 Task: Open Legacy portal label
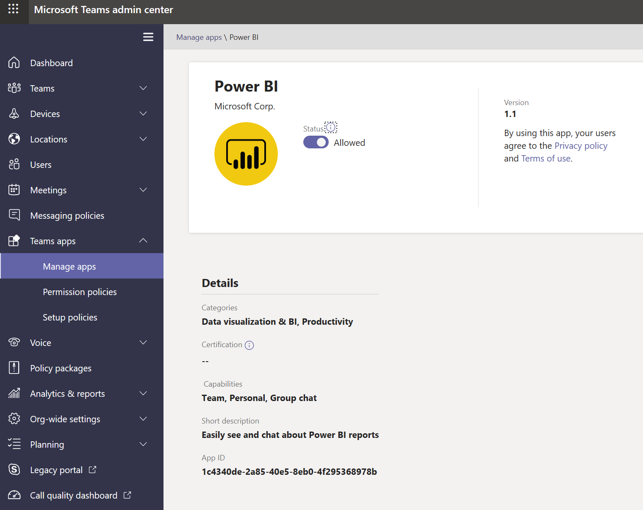tap(56, 470)
